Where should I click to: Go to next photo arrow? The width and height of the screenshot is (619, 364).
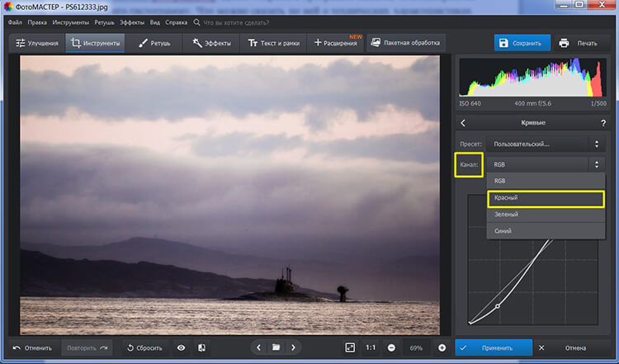pyautogui.click(x=294, y=347)
